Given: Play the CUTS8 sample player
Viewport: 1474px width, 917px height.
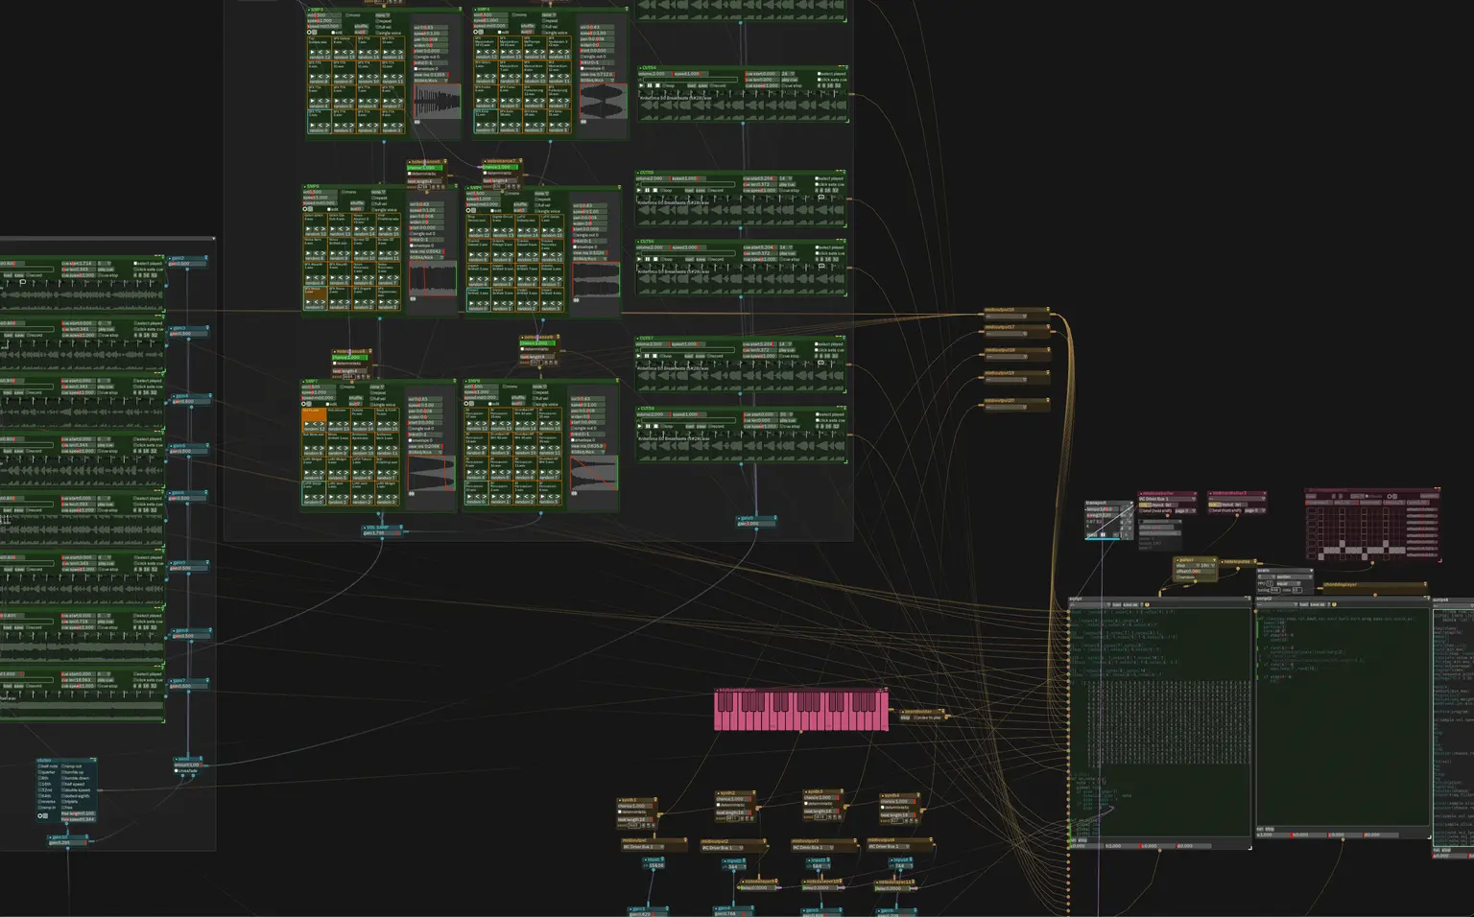Looking at the screenshot, I should tap(641, 426).
